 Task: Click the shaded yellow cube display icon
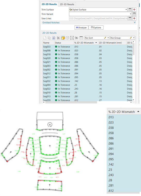[63, 38]
